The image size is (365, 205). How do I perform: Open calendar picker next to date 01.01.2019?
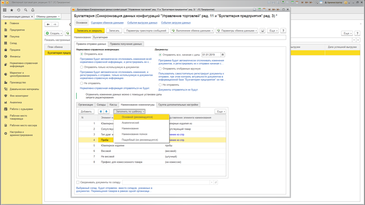click(223, 55)
